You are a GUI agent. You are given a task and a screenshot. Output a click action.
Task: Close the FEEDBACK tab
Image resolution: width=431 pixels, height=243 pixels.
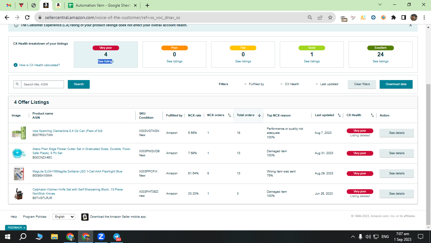click(x=24, y=228)
